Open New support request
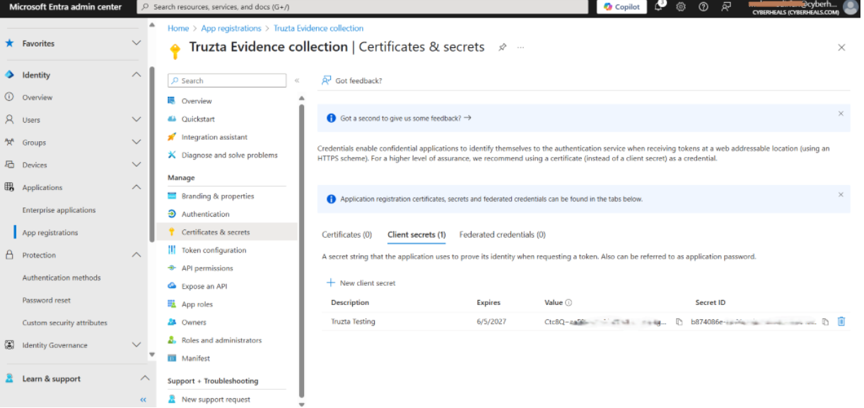This screenshot has height=408, width=864. (x=216, y=400)
